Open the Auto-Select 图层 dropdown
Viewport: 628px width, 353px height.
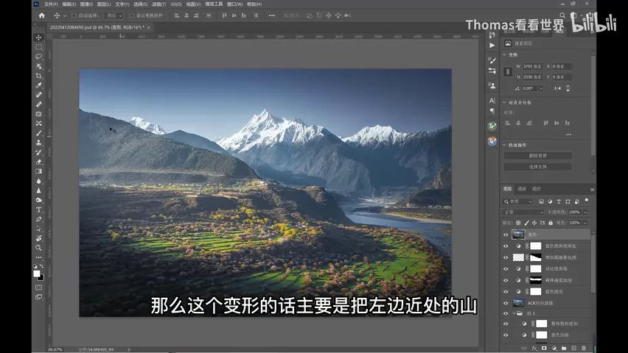pos(114,15)
